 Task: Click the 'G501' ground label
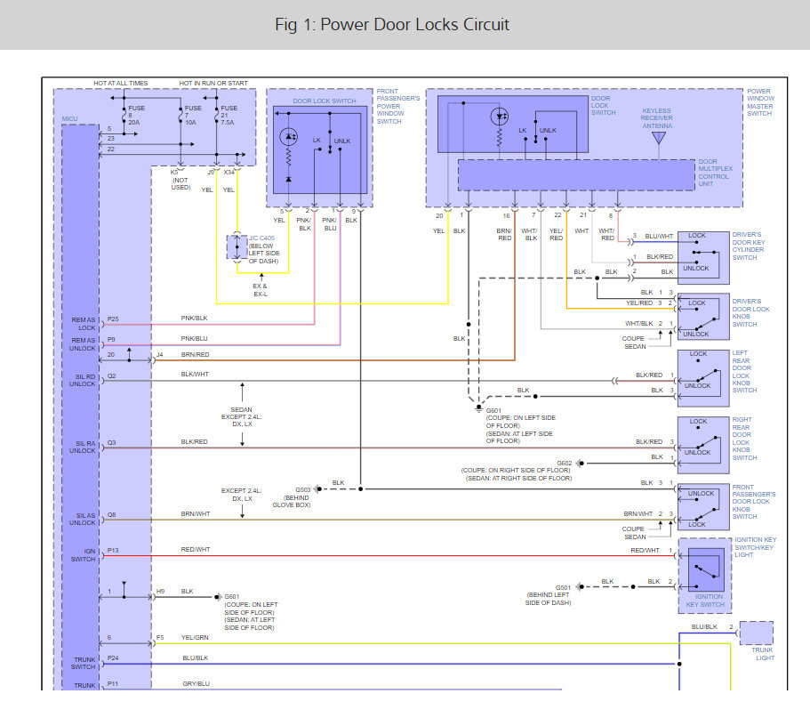tap(563, 587)
